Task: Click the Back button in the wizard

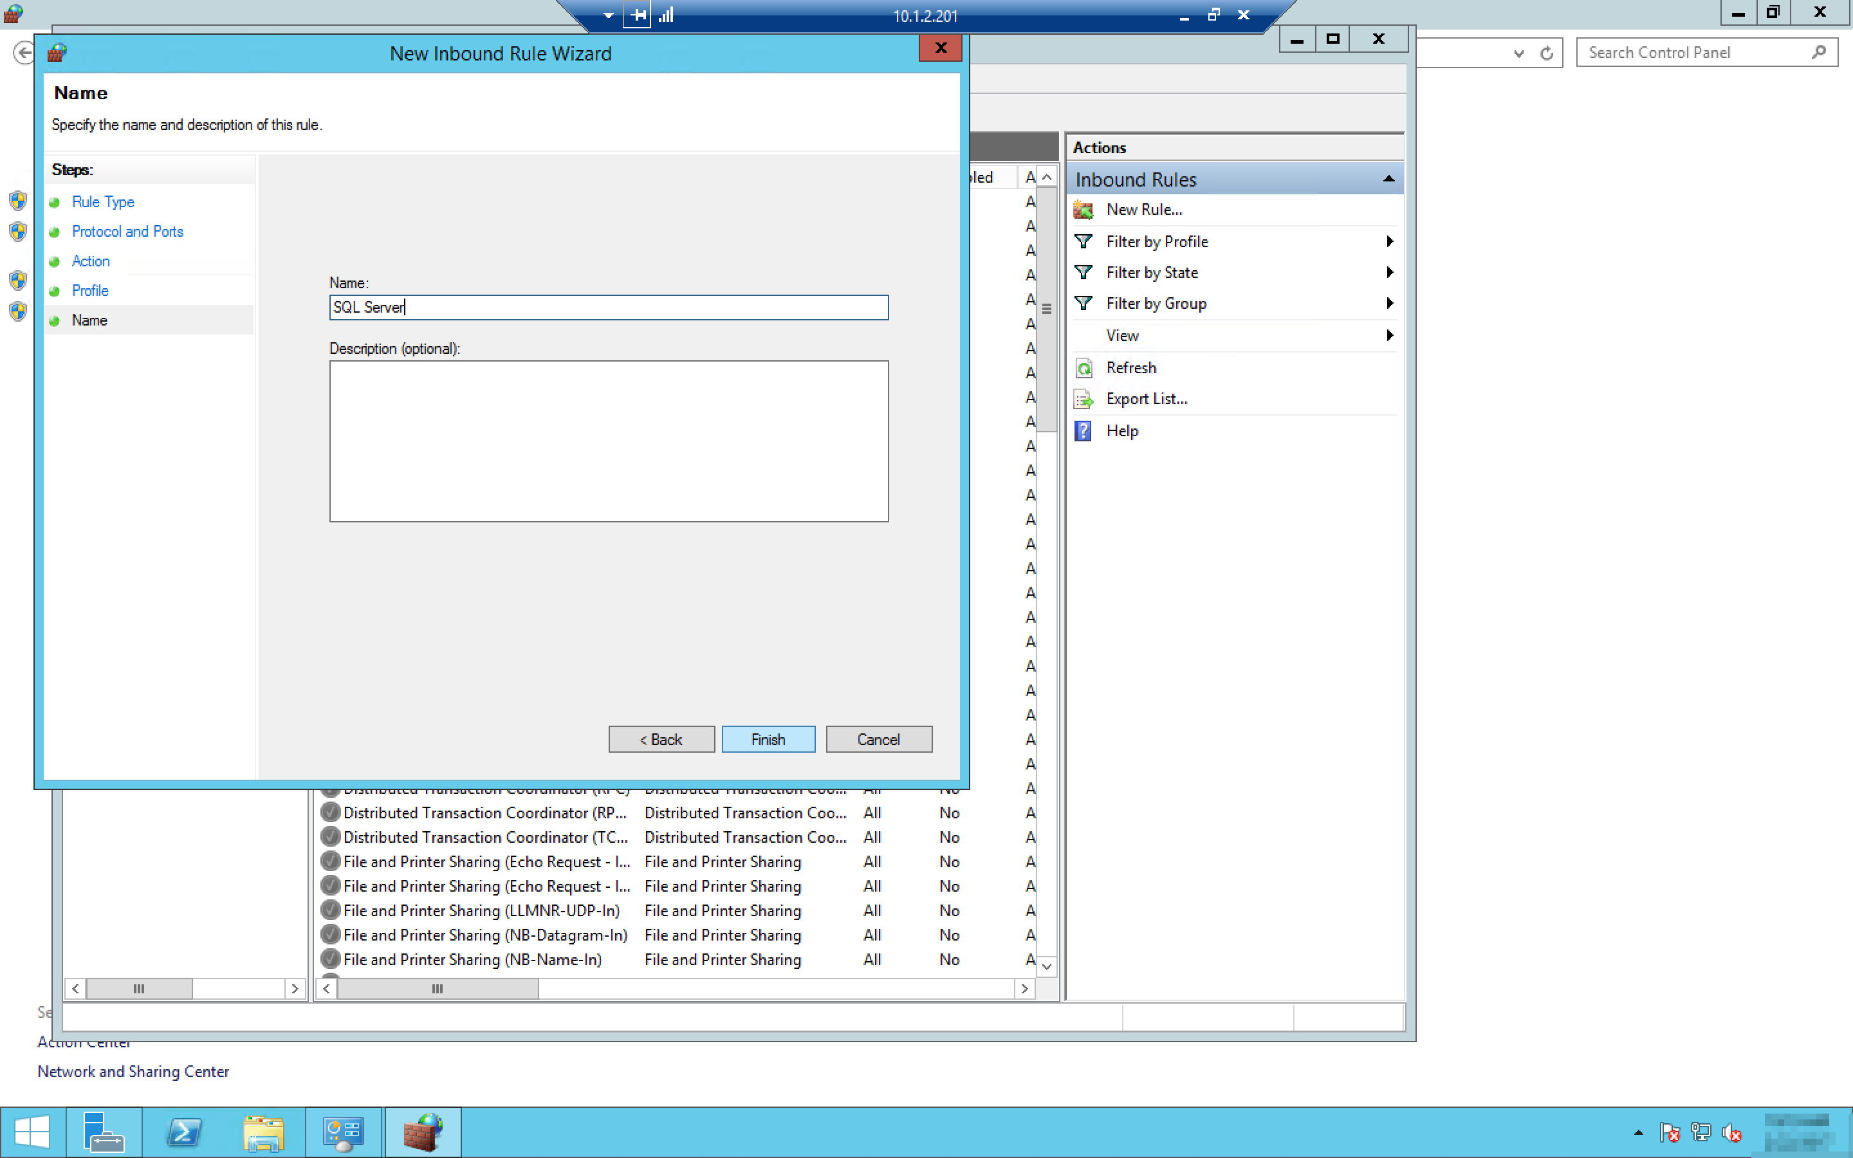Action: coord(661,739)
